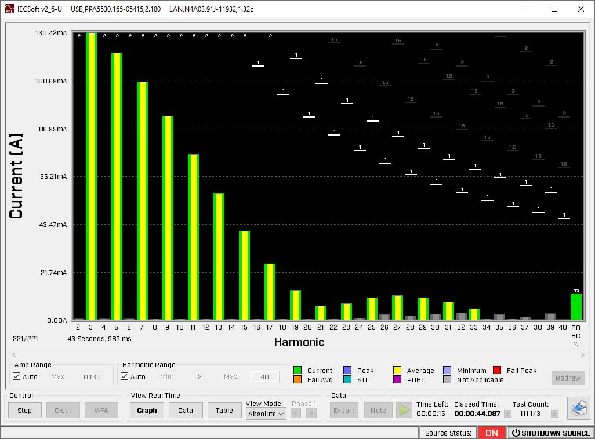595x439 pixels.
Task: Select the Graph view button
Action: click(x=147, y=411)
